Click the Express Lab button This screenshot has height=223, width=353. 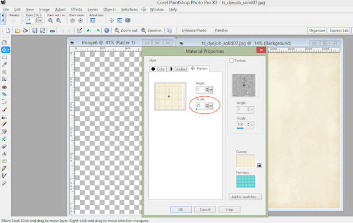(x=339, y=31)
